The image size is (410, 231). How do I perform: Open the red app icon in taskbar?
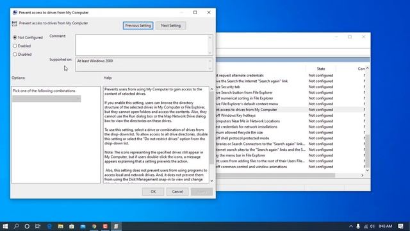[x=105, y=227]
